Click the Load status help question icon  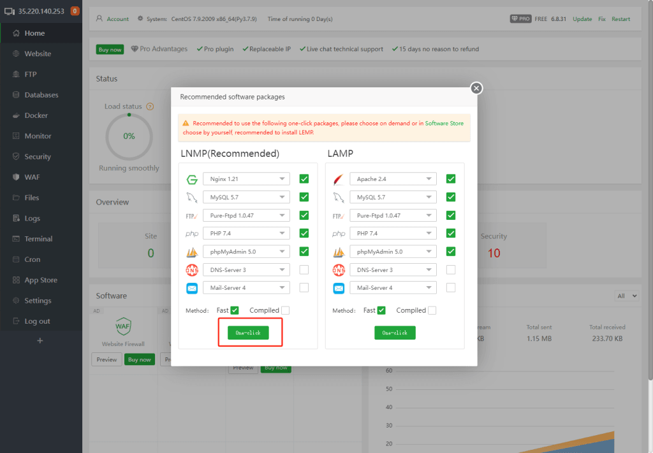pos(150,106)
